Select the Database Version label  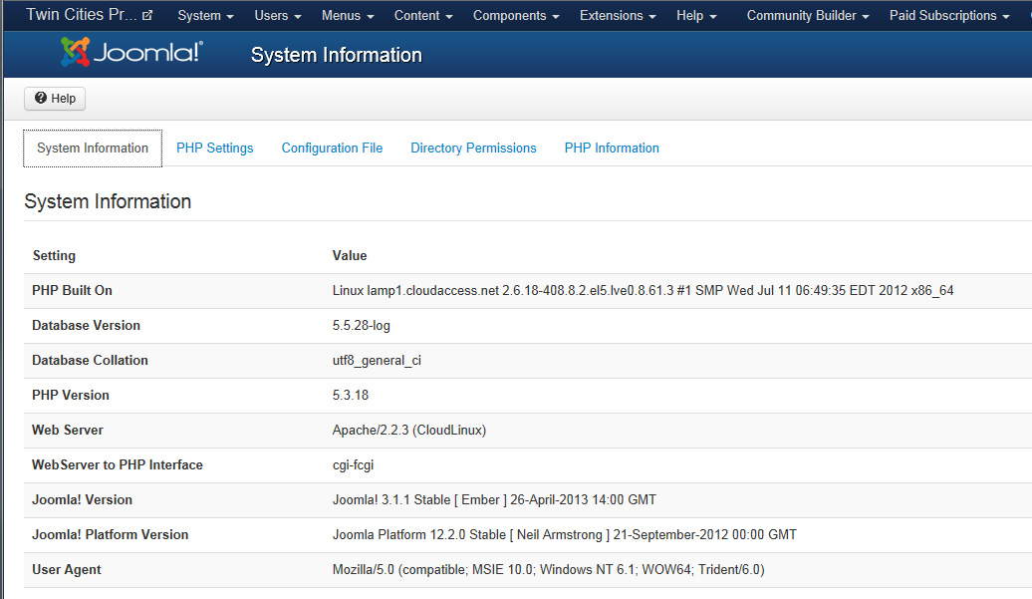(x=87, y=325)
